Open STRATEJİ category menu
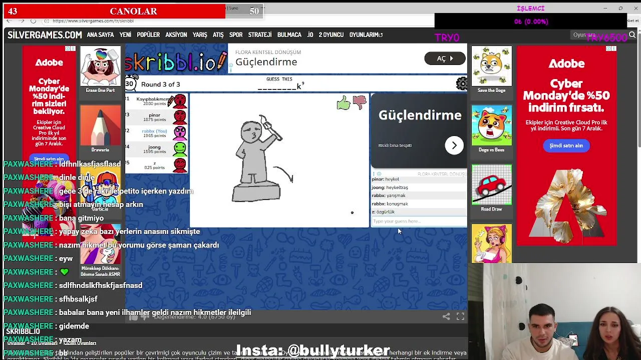 click(x=260, y=34)
